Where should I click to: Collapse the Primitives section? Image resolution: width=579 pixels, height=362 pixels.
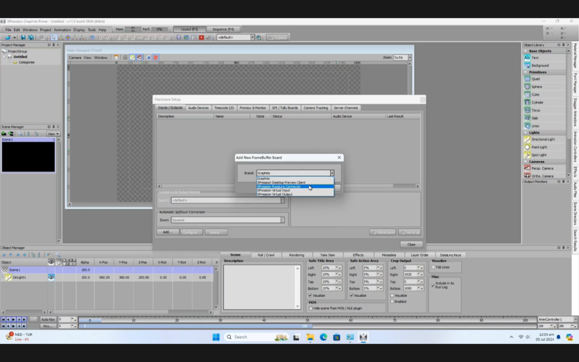525,72
